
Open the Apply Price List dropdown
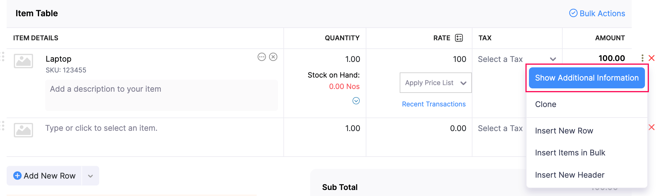coord(435,83)
